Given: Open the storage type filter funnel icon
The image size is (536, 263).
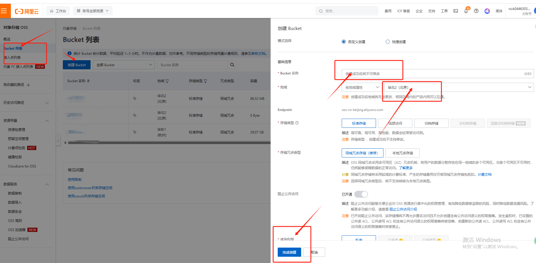Looking at the screenshot, I should coord(205,81).
